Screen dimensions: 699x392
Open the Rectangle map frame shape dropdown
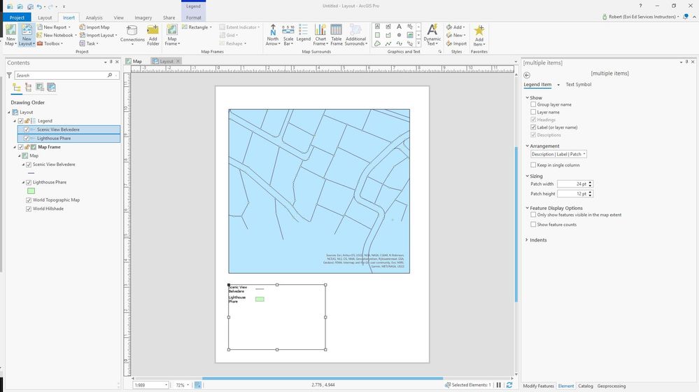[197, 27]
